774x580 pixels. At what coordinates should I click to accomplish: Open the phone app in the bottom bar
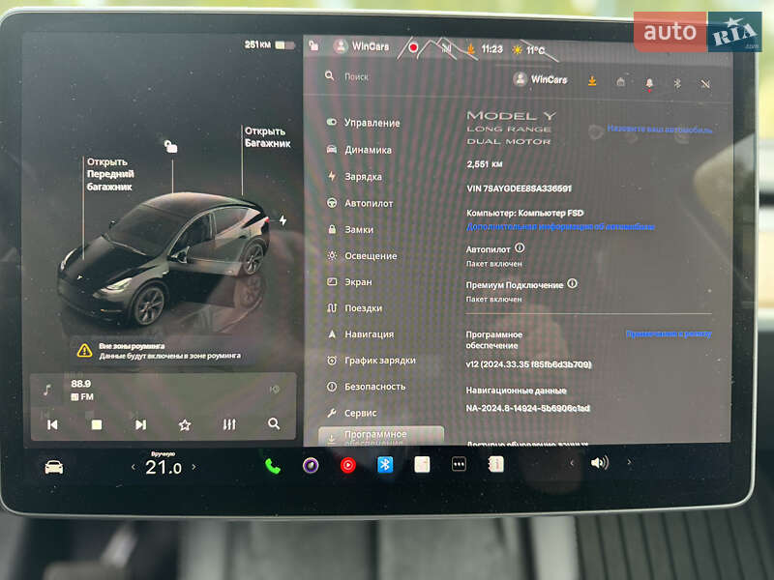click(271, 464)
